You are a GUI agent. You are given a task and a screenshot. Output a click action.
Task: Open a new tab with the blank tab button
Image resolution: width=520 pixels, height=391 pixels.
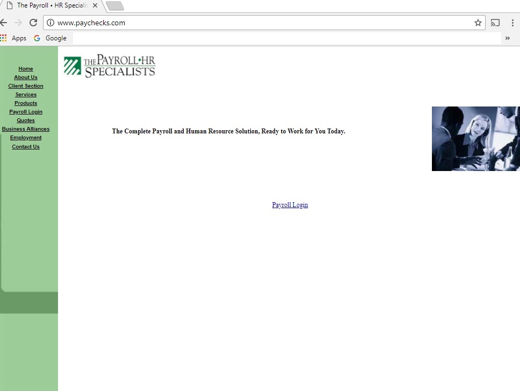coord(115,5)
